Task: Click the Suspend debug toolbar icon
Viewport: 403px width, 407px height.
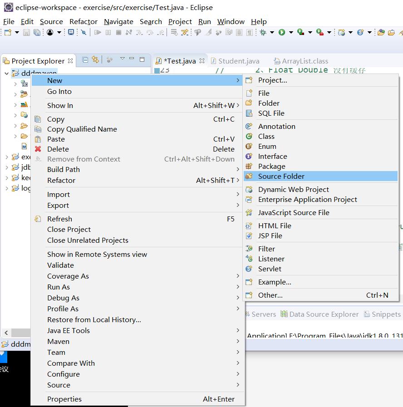Action: click(x=108, y=33)
